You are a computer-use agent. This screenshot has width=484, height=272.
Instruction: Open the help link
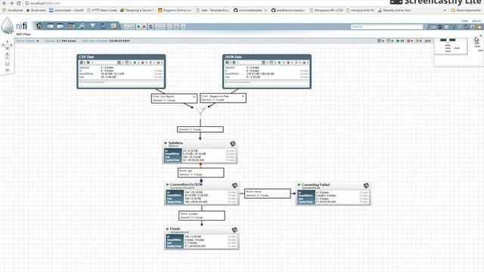(x=464, y=20)
